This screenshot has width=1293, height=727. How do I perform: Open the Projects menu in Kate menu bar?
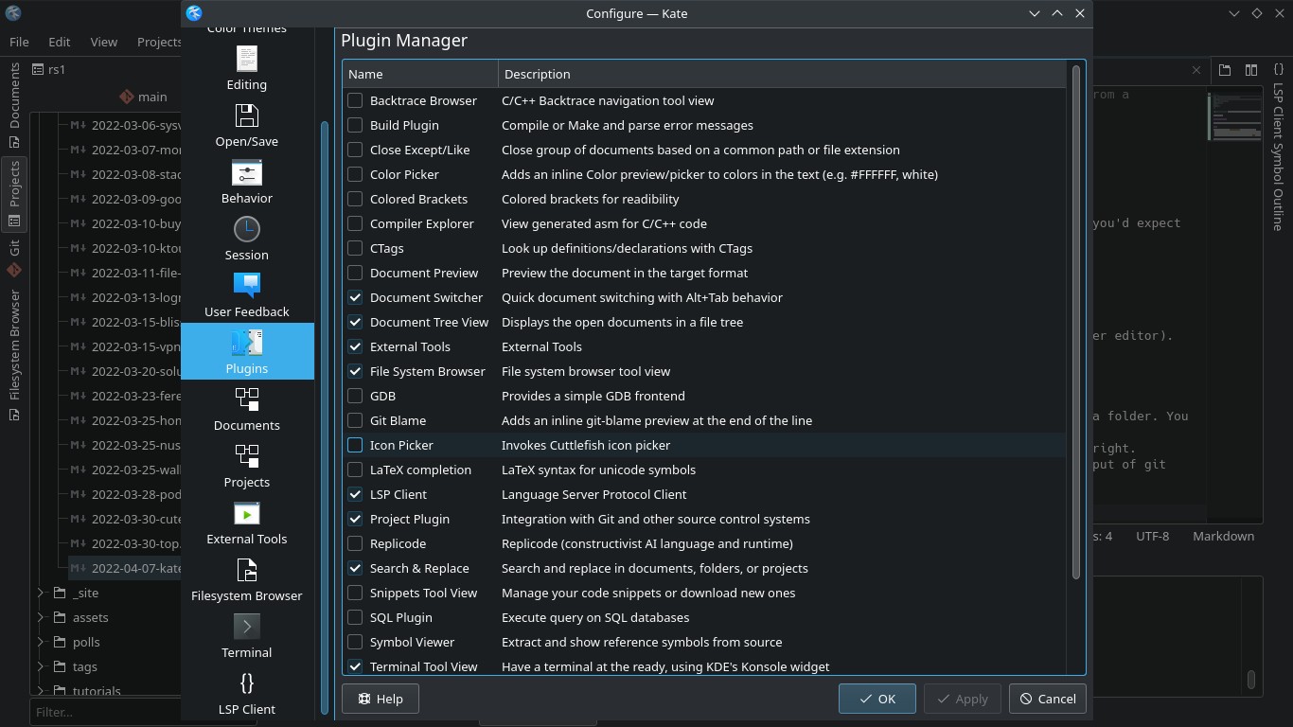coord(159,42)
